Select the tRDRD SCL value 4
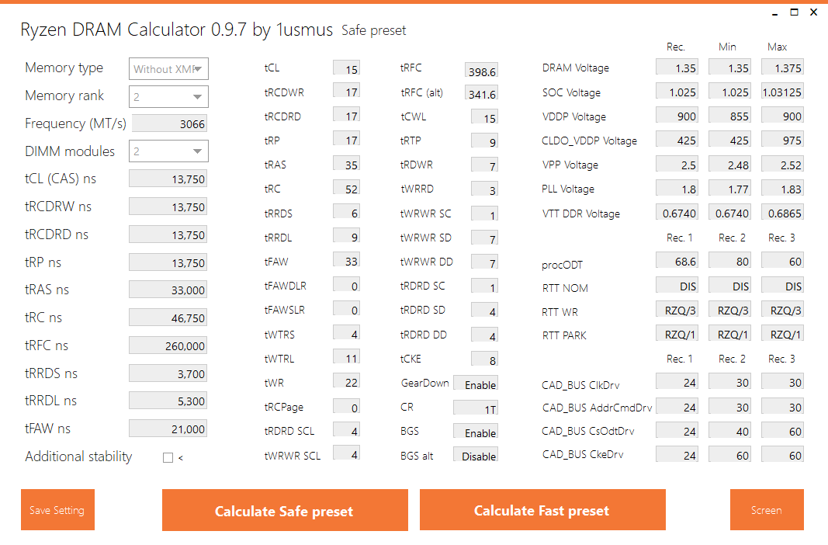Image resolution: width=828 pixels, height=545 pixels. point(346,430)
